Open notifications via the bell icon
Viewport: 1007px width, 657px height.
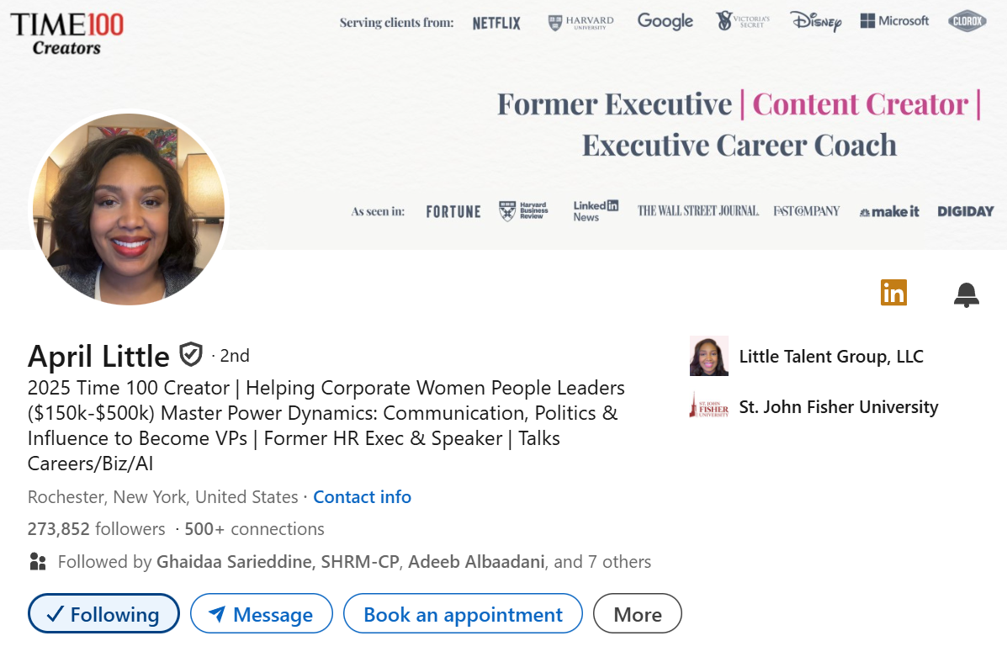(x=966, y=294)
